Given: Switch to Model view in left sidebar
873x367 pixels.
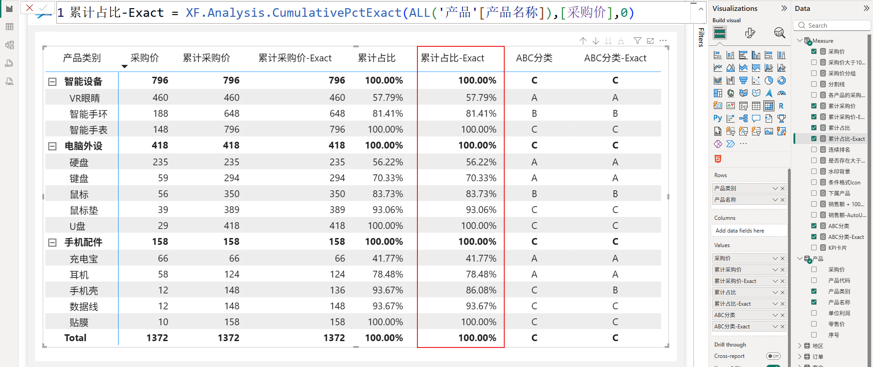Looking at the screenshot, I should click(x=10, y=45).
